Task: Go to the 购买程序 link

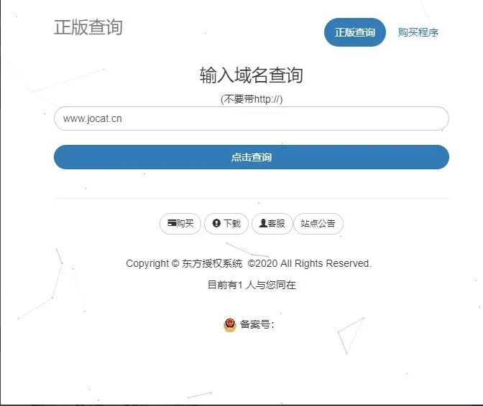Action: tap(418, 32)
